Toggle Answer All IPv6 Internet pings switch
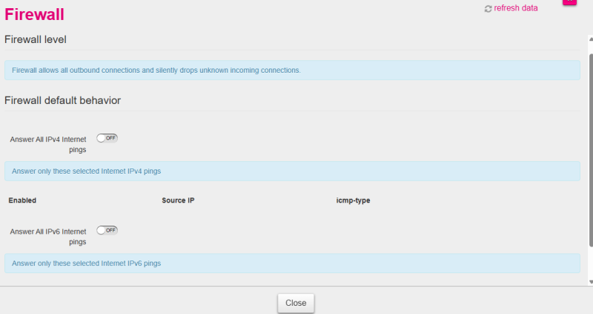Image resolution: width=593 pixels, height=314 pixels. click(107, 230)
